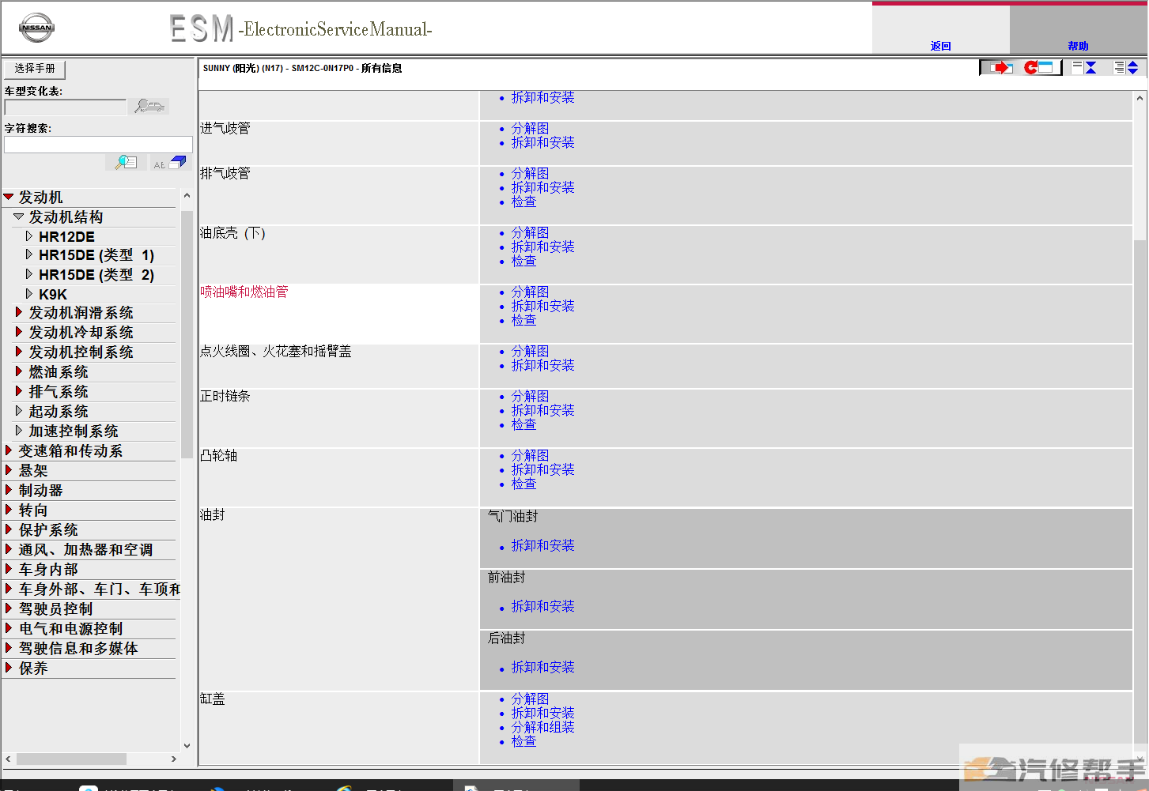This screenshot has height=791, width=1149.
Task: Open 点火线圈、火花塞和摇臂盖 分解图 link
Action: pyautogui.click(x=530, y=351)
